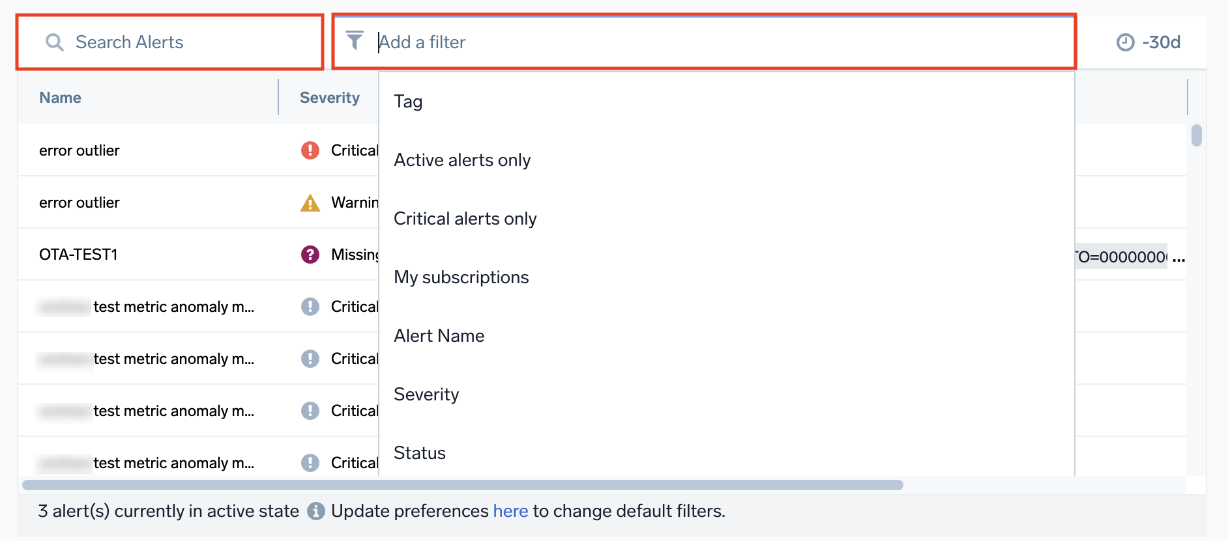Click the red Critical severity icon
Image resolution: width=1228 pixels, height=541 pixels.
point(310,150)
